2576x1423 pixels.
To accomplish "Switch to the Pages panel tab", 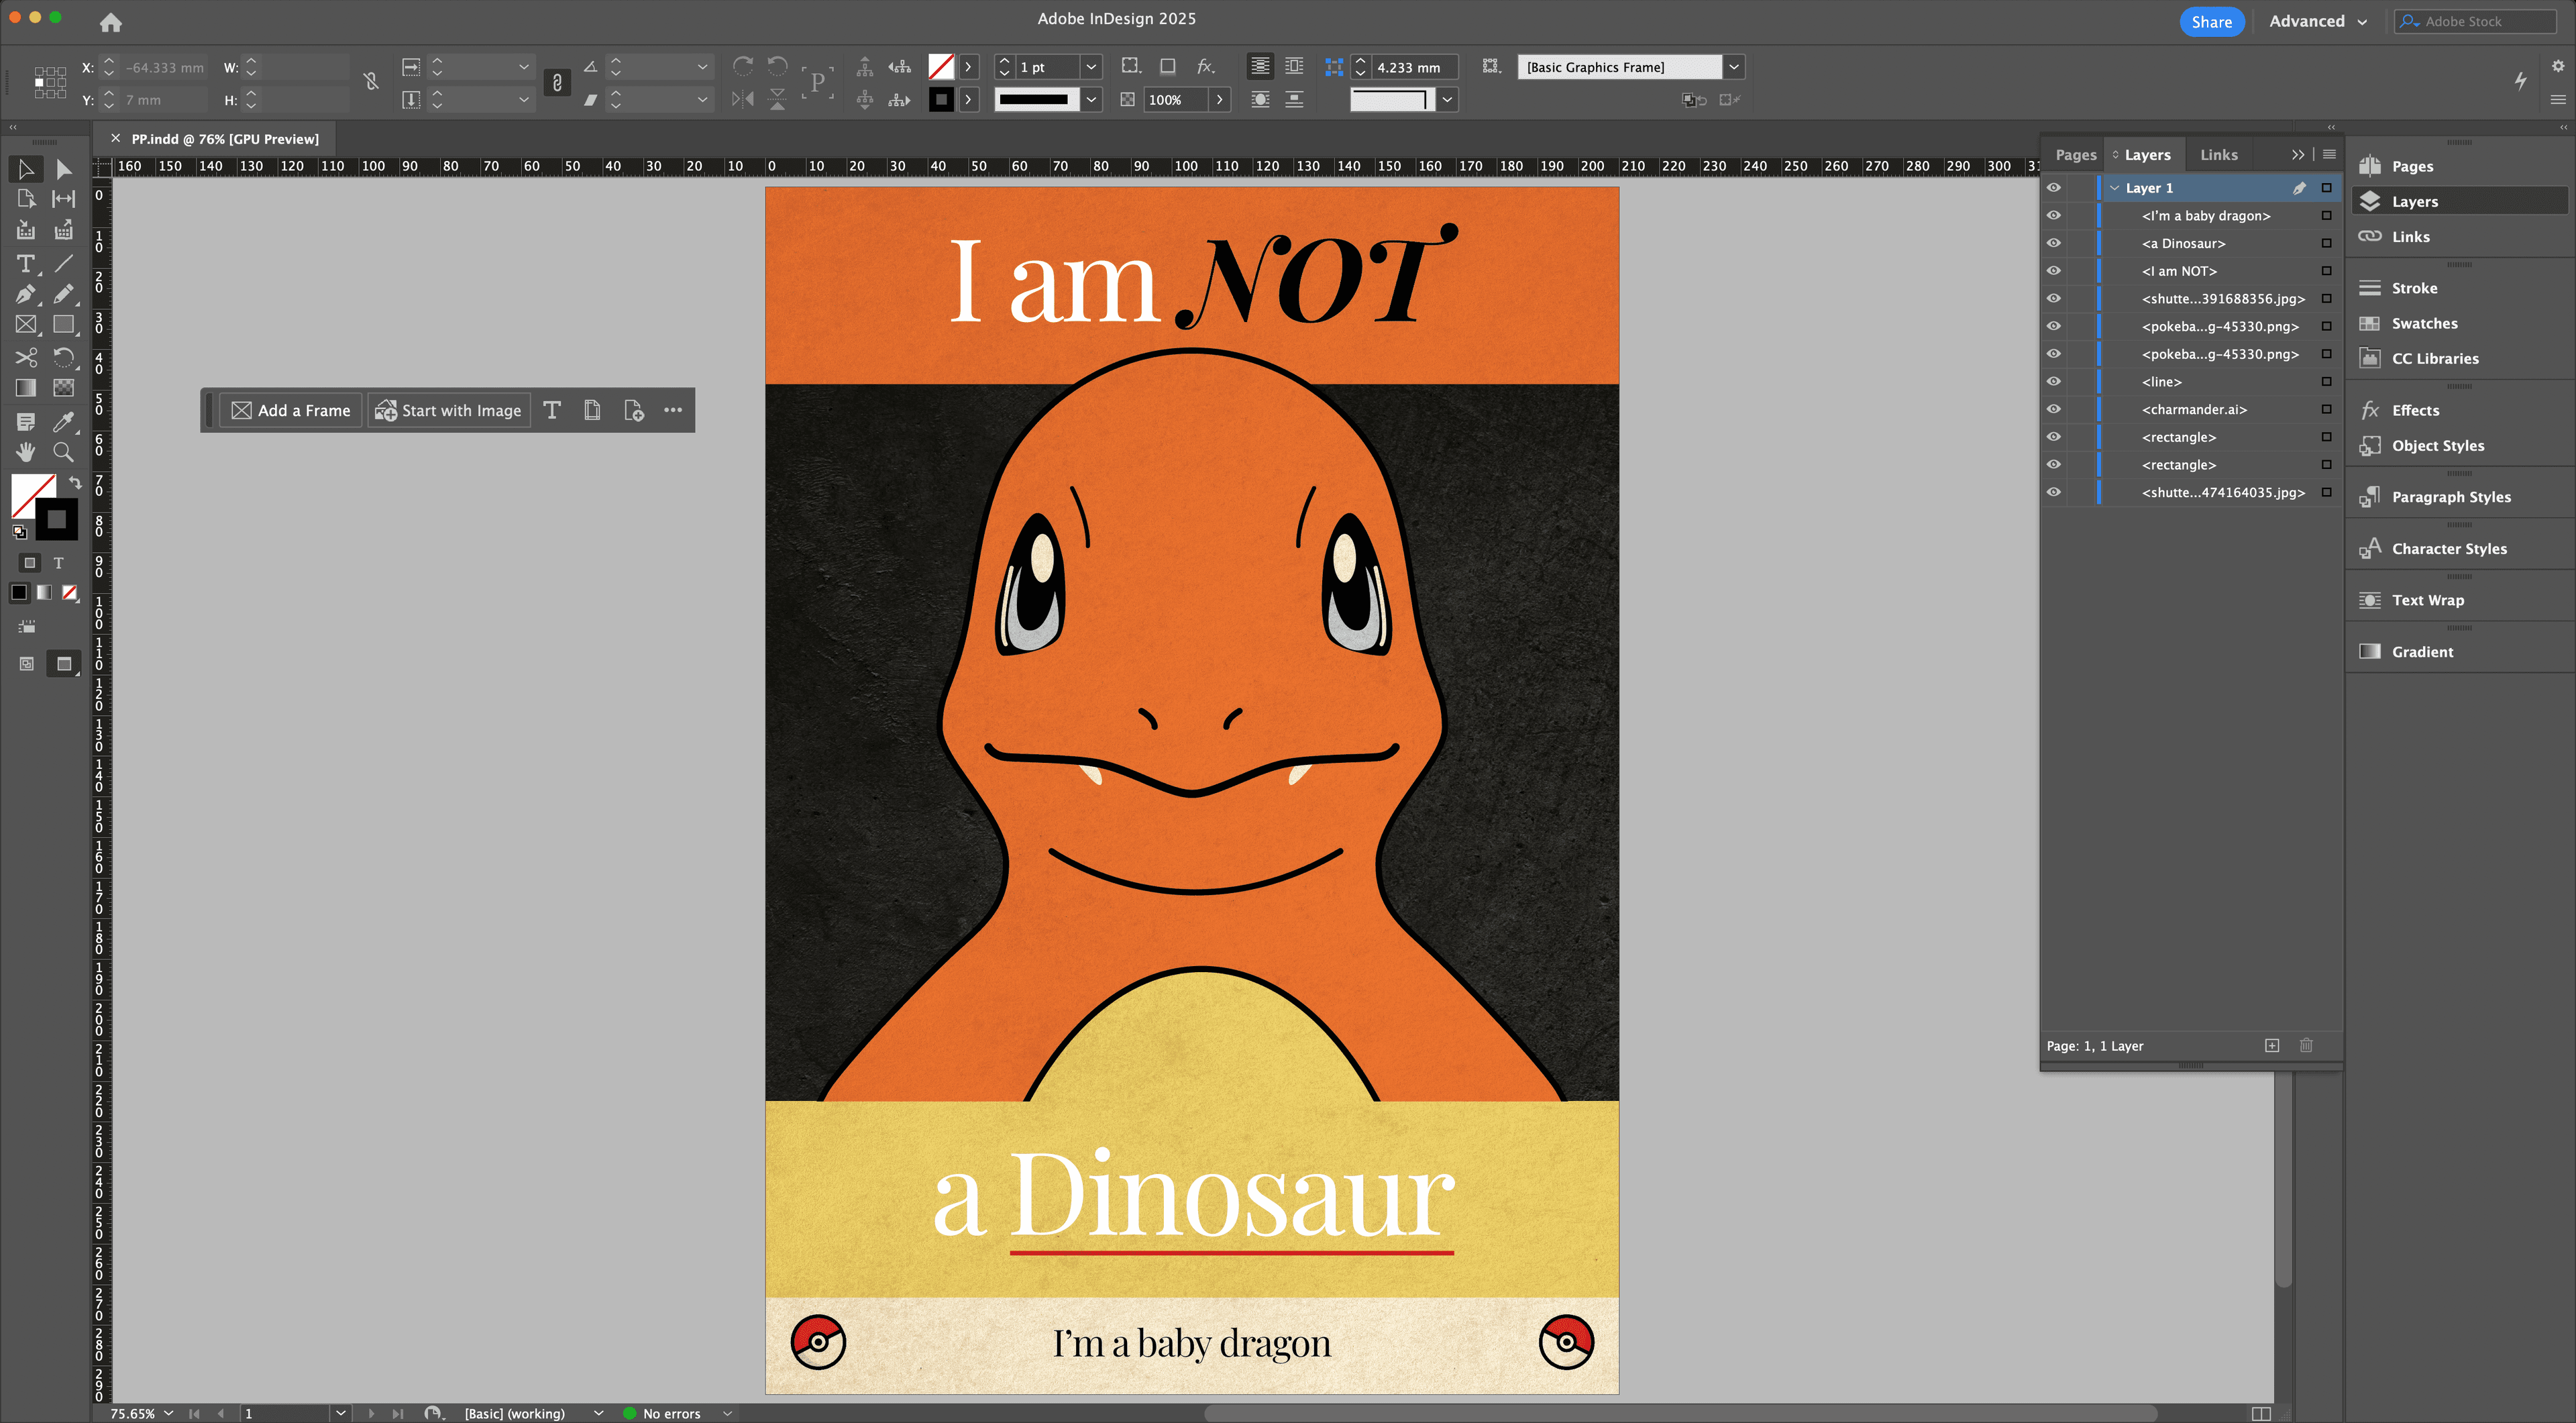I will 2075,155.
